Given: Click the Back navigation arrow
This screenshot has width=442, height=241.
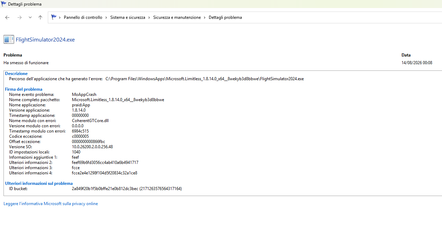Looking at the screenshot, I should click(7, 17).
